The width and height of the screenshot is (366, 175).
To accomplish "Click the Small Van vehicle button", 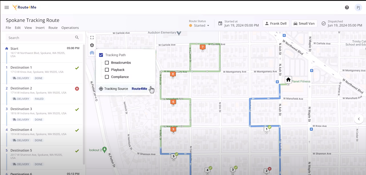I will click(304, 23).
